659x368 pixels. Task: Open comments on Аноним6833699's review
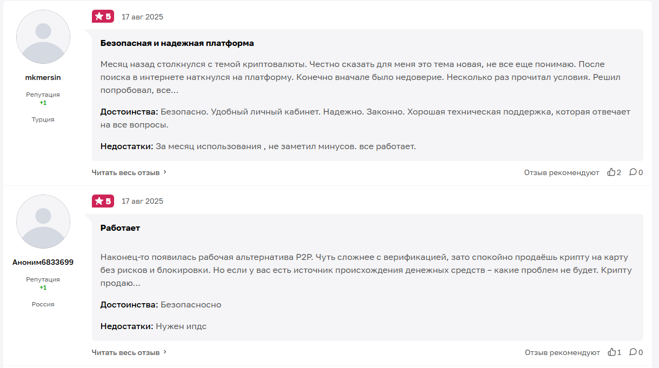[633, 352]
